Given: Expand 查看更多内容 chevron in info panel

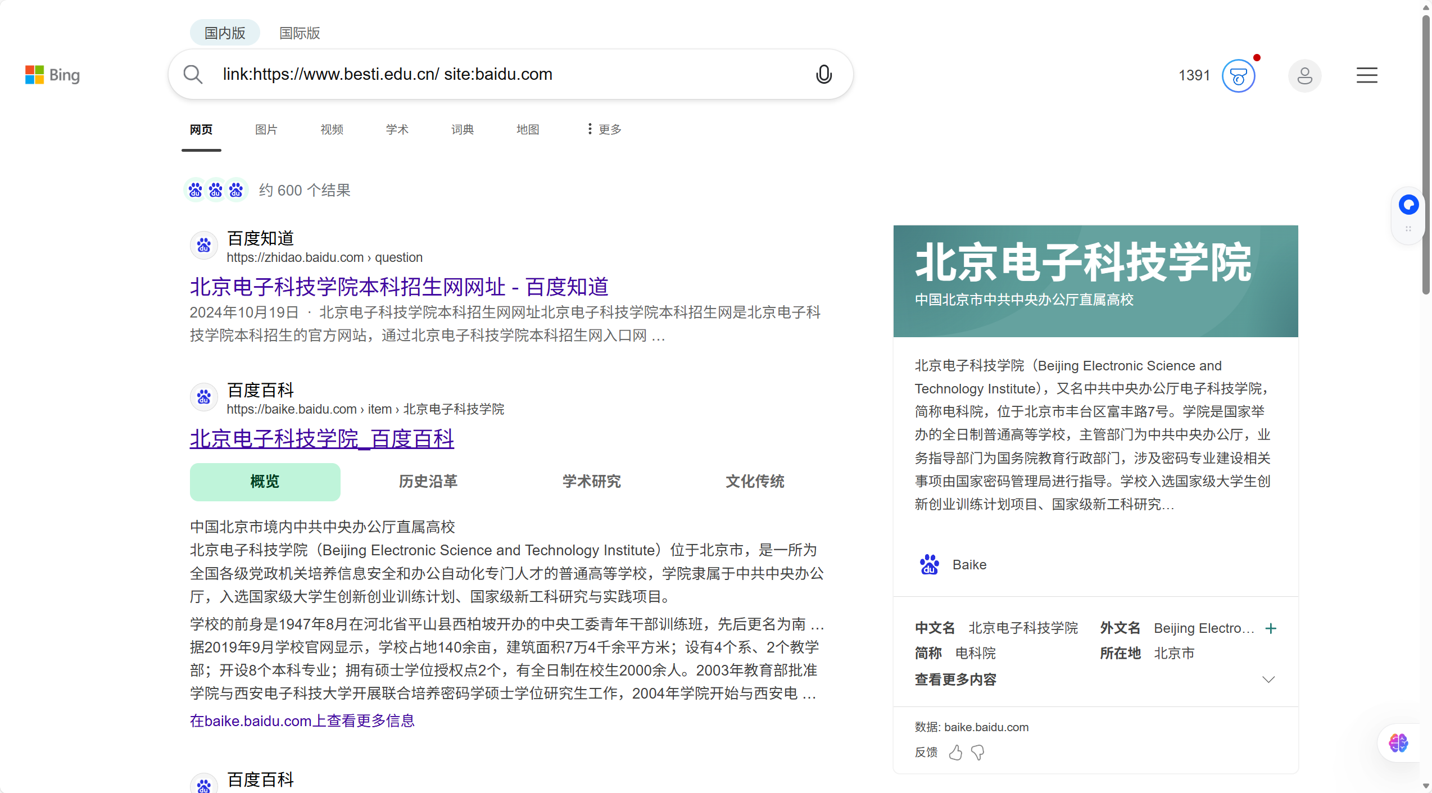Looking at the screenshot, I should click(x=1268, y=679).
